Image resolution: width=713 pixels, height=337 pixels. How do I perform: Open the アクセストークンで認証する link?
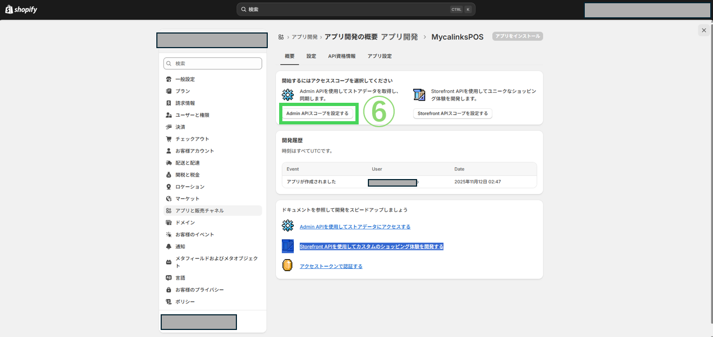click(x=331, y=266)
